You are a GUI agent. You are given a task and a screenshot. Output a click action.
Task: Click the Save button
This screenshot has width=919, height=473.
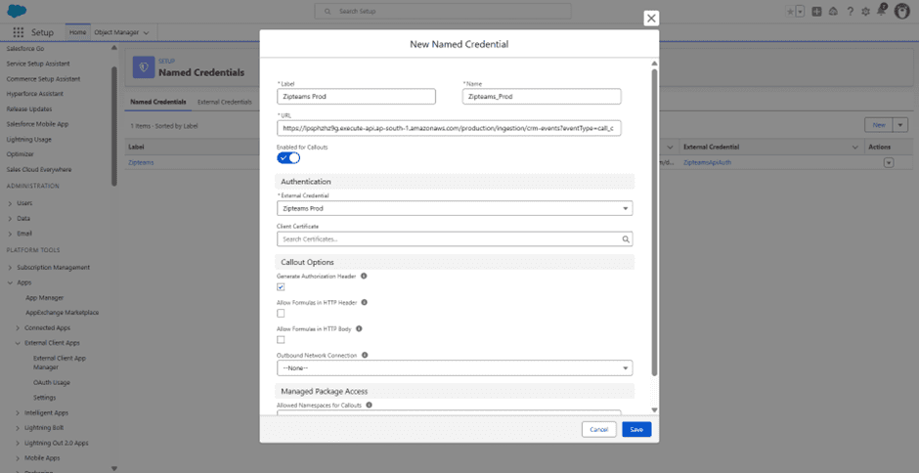[636, 430]
